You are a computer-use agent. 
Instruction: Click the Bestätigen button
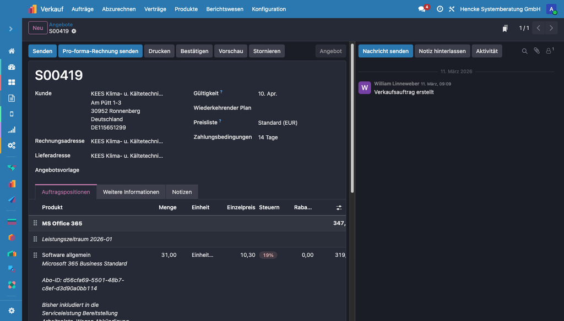(194, 51)
